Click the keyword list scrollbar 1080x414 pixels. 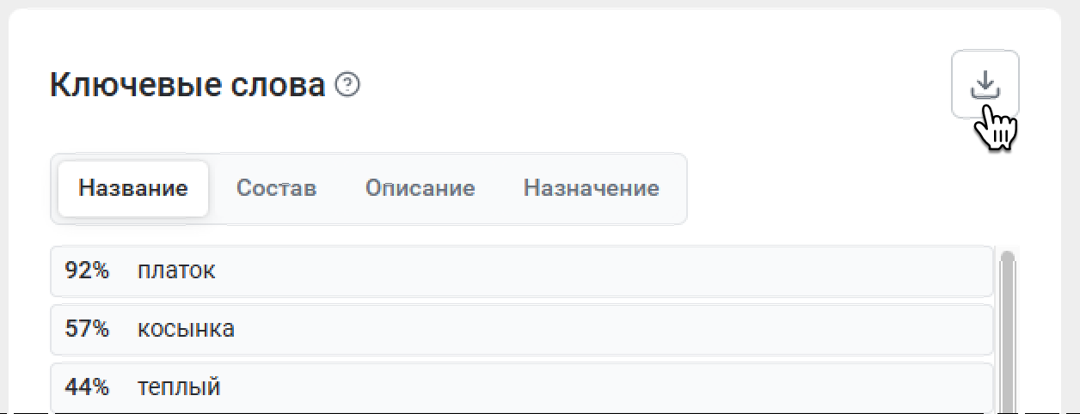(x=1008, y=326)
